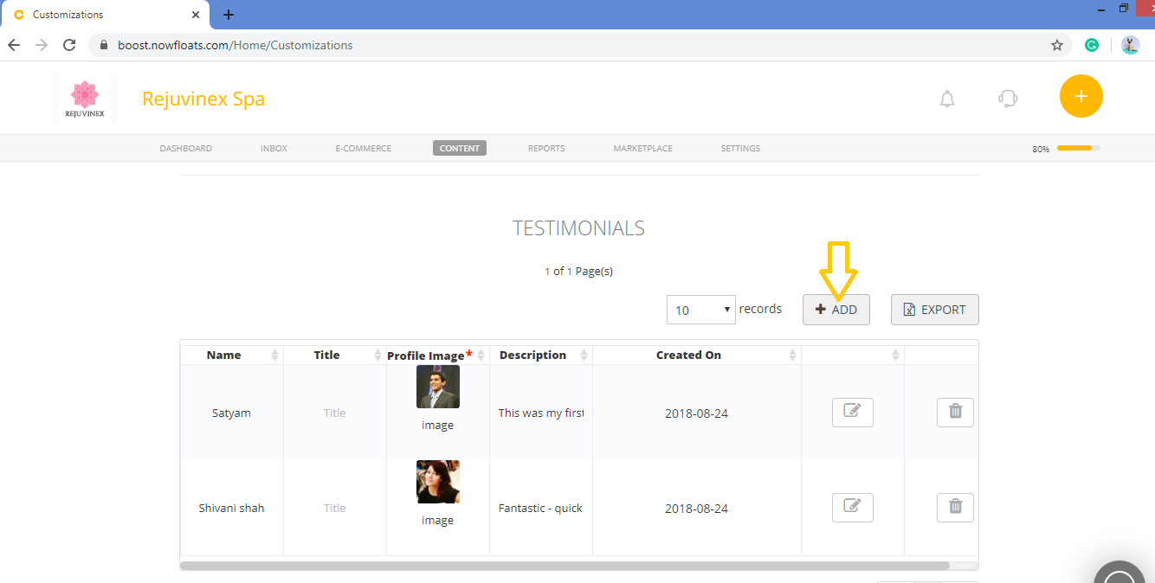Click the yellow plus circle button
This screenshot has width=1155, height=583.
pos(1081,96)
